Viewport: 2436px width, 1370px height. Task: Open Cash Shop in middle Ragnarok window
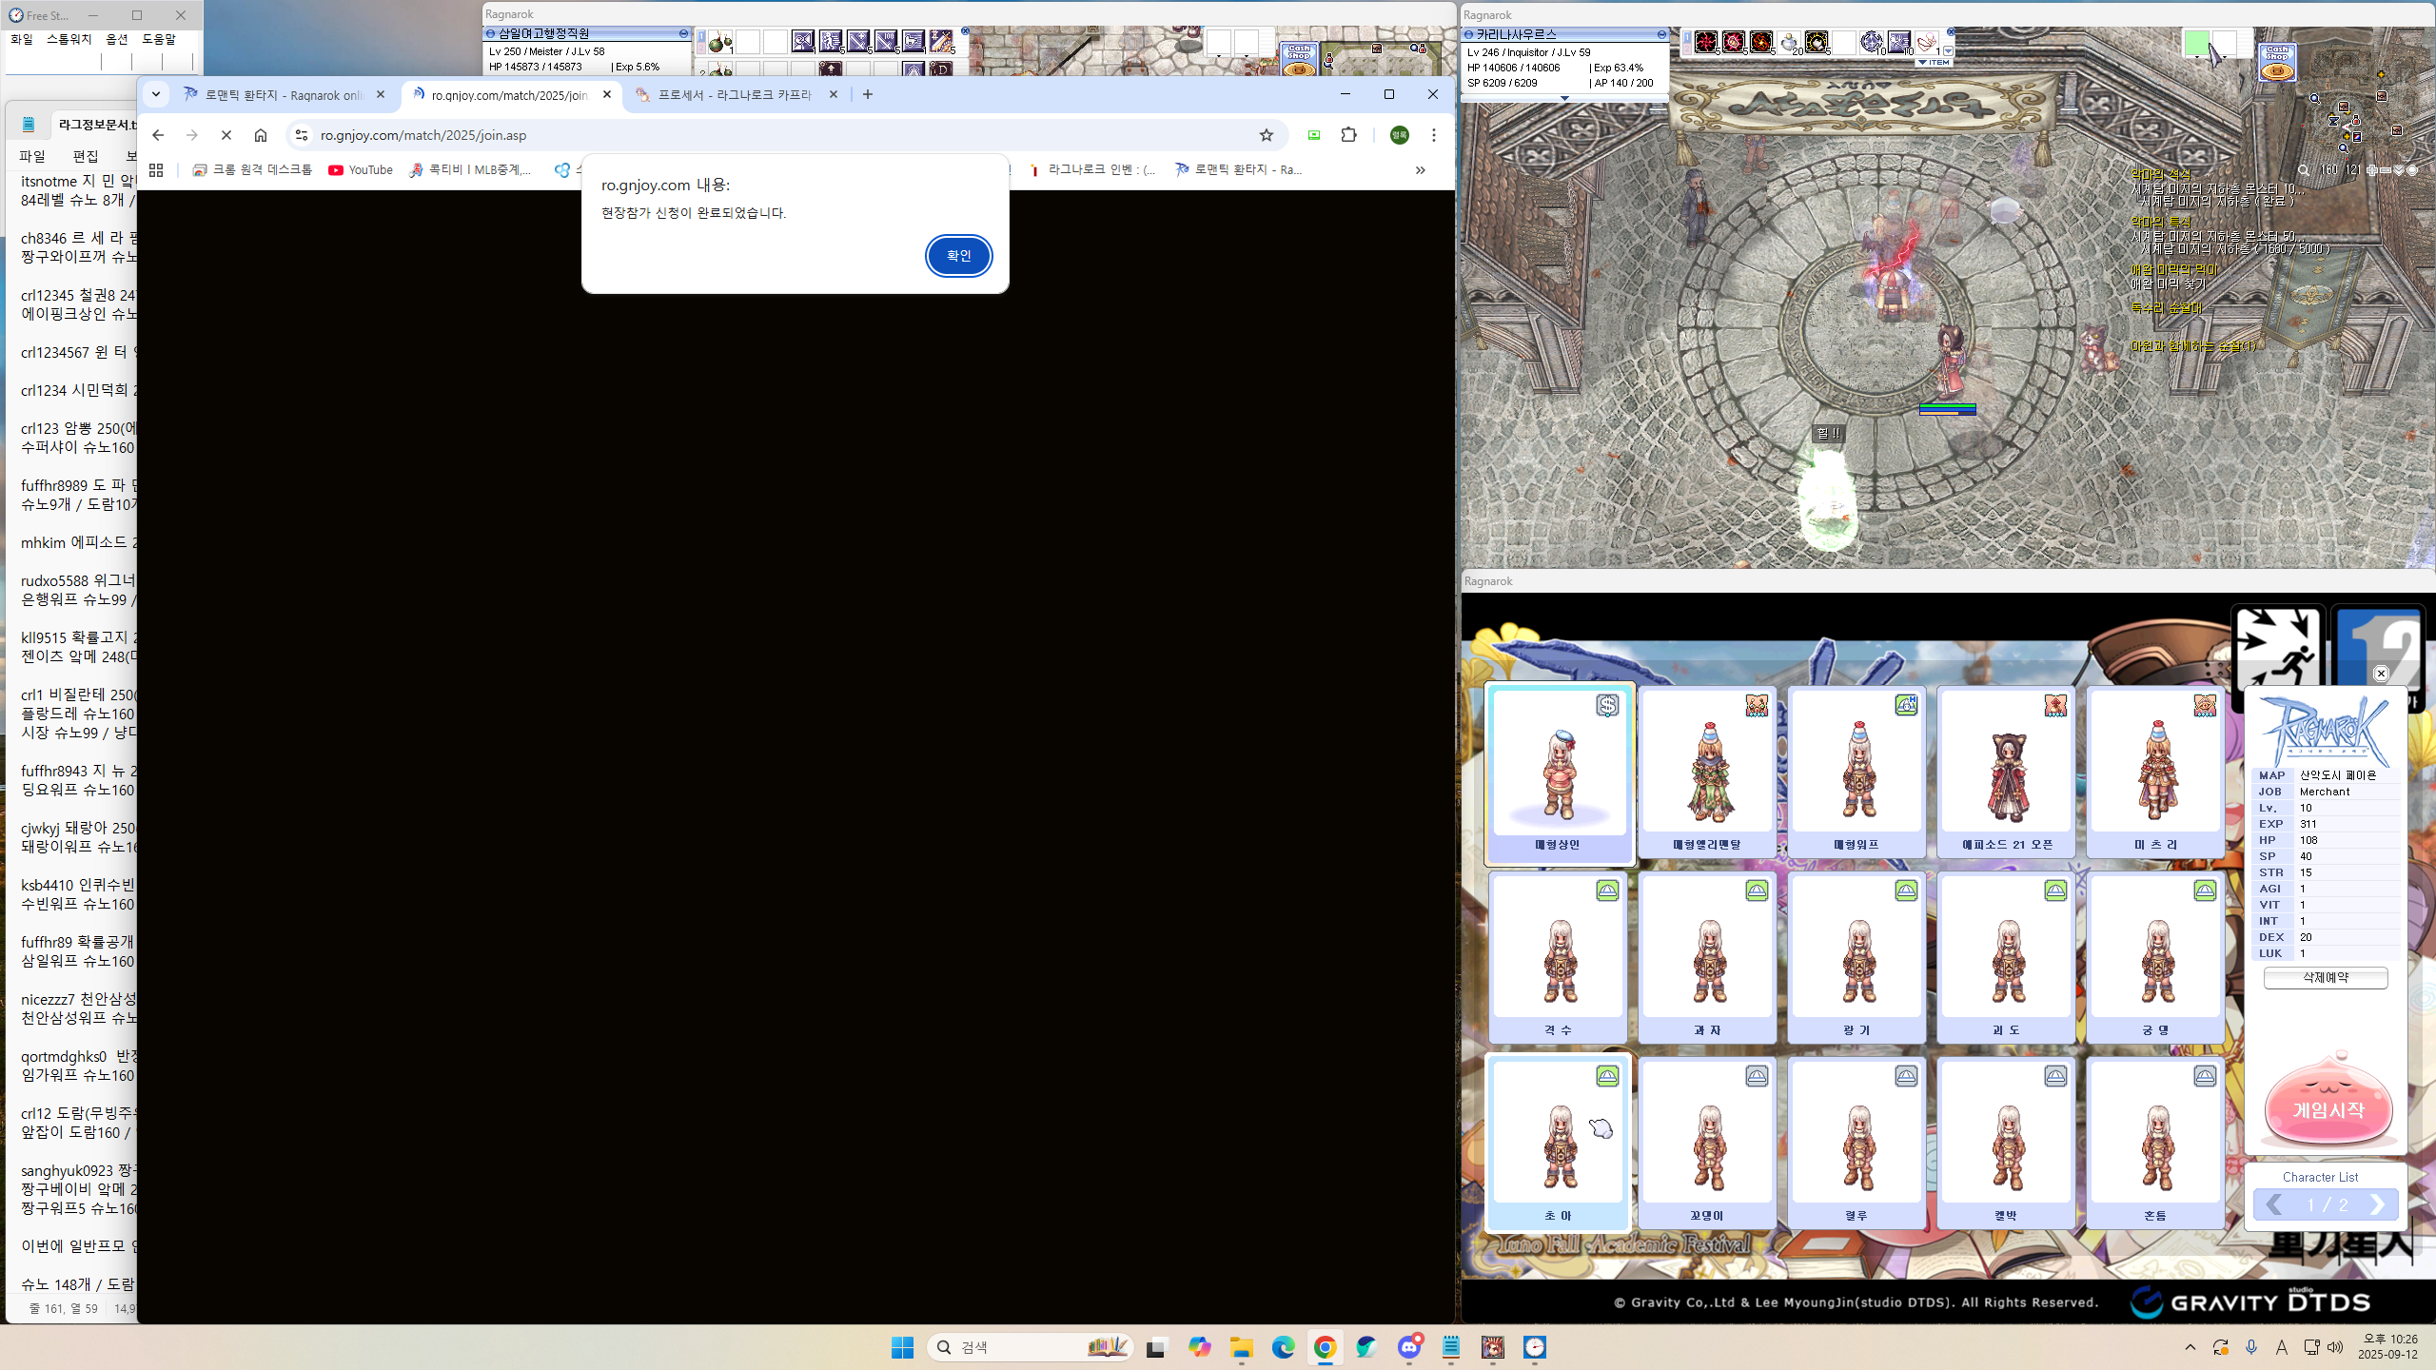[1299, 59]
